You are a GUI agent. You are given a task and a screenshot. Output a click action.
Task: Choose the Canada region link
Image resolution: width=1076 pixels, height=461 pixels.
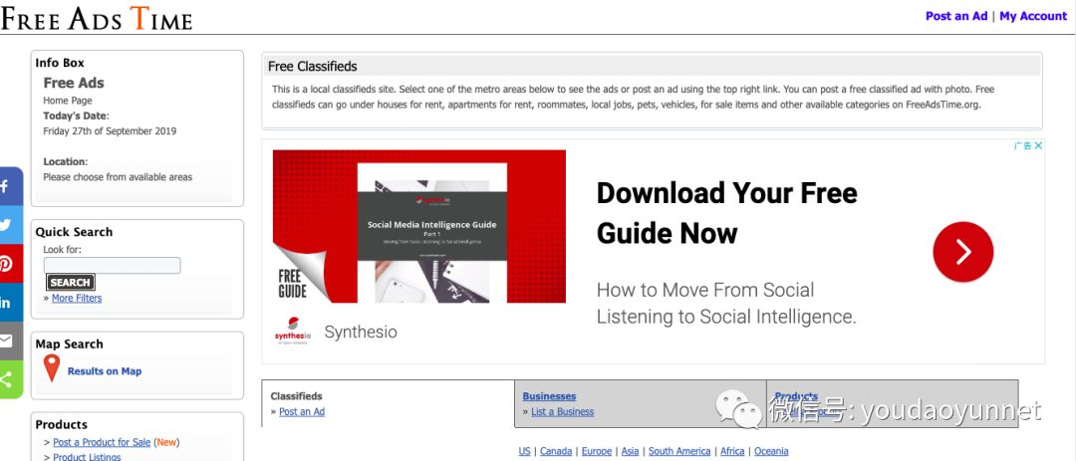[555, 451]
